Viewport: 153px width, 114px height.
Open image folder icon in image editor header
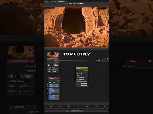[x=81, y=3]
